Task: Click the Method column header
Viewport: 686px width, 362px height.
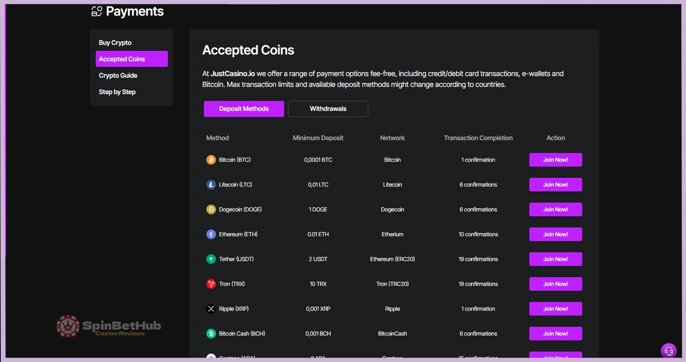Action: (x=218, y=138)
